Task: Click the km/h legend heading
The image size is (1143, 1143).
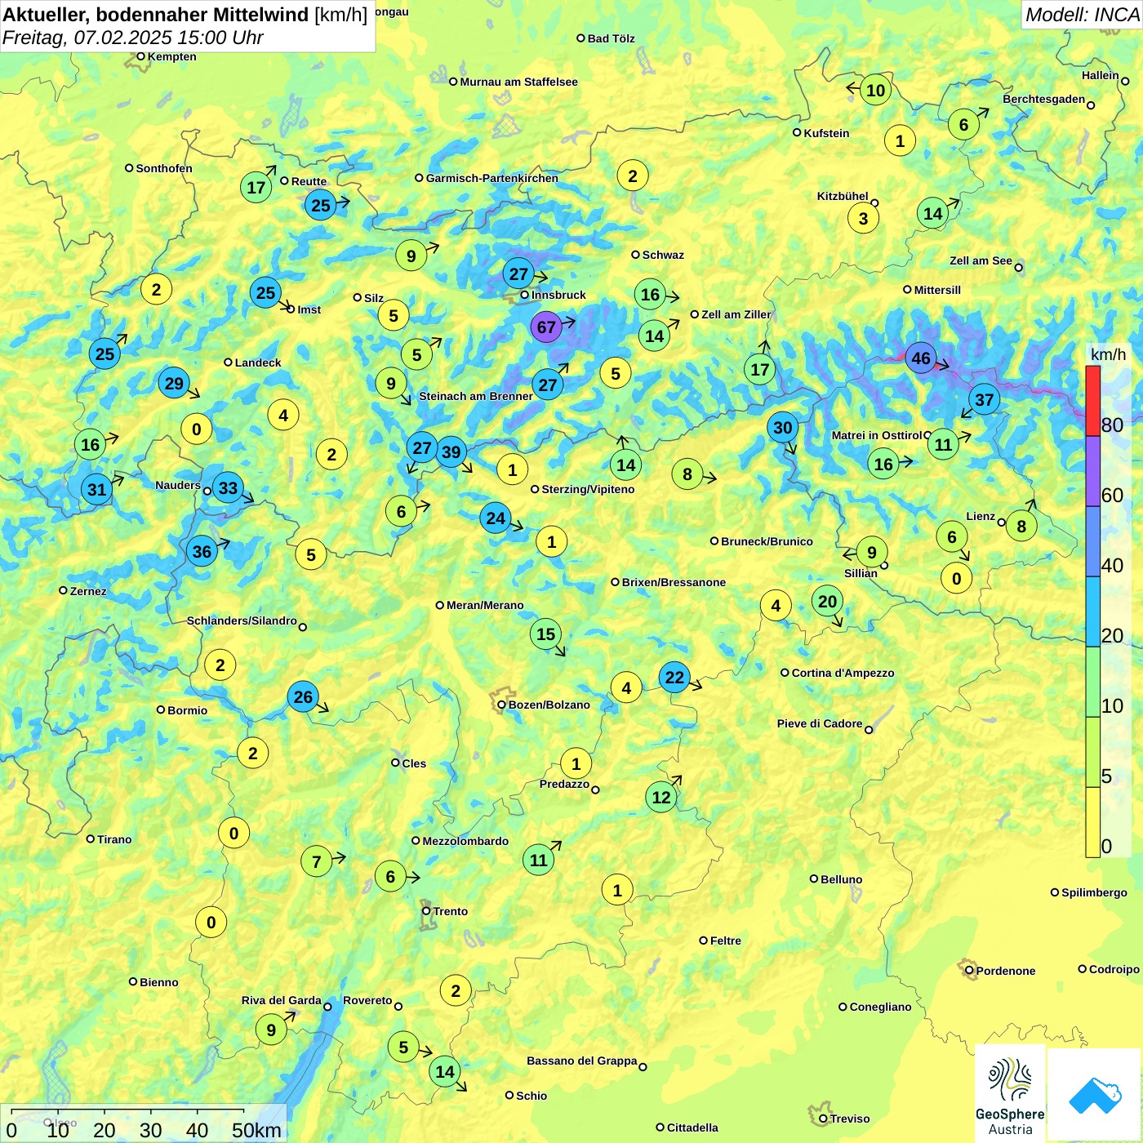Action: (x=1108, y=354)
